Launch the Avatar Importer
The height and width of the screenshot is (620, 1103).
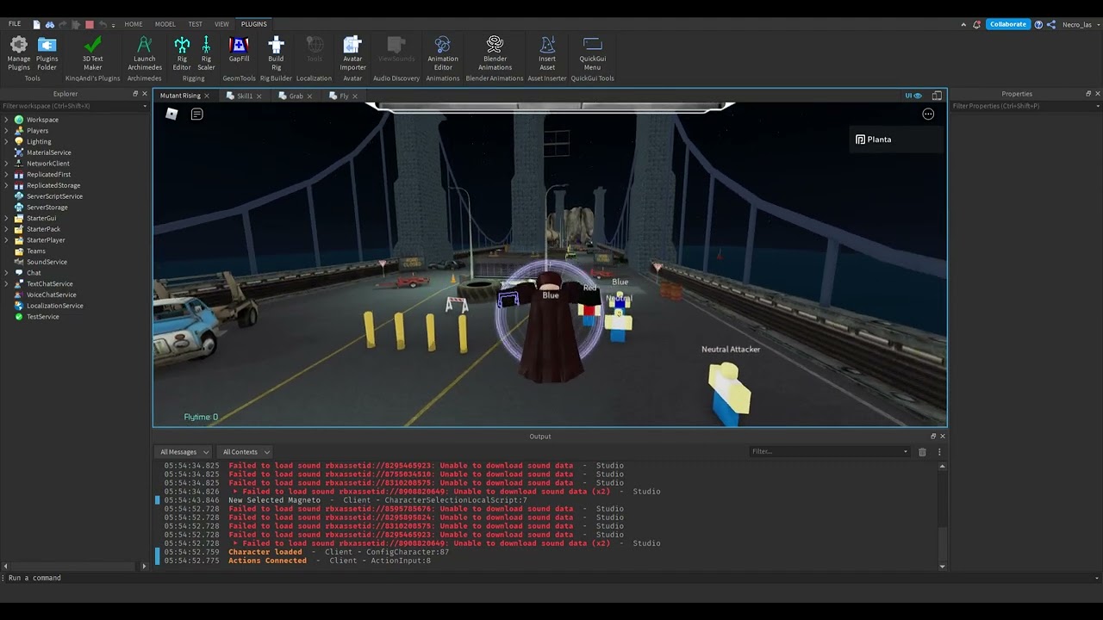click(x=352, y=53)
